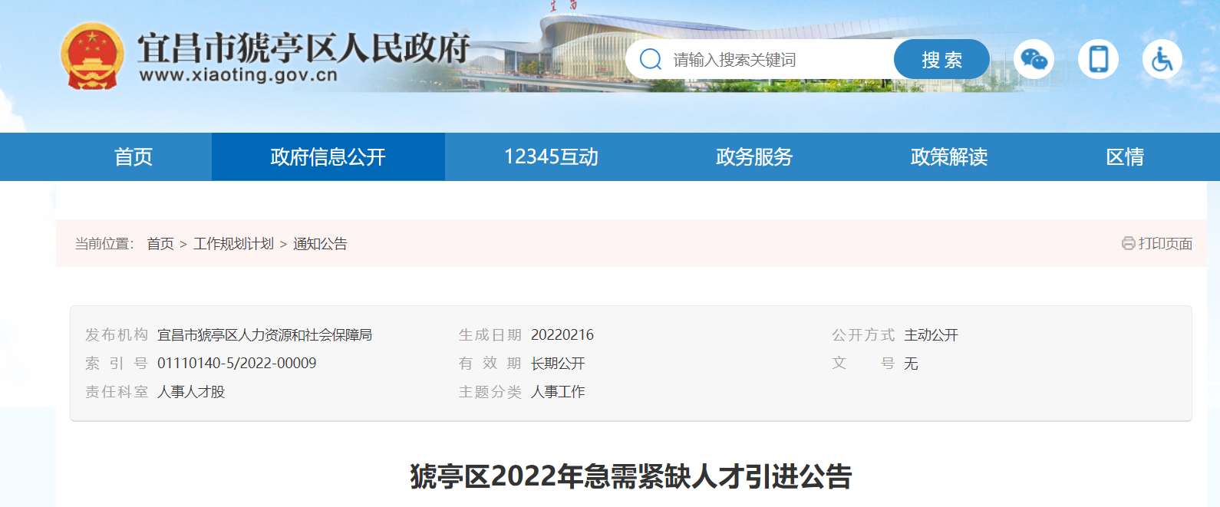The width and height of the screenshot is (1220, 507).
Task: Click the 主题分类 label
Action: point(490,392)
